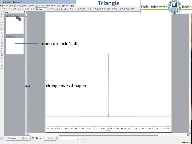
Task: Expand the Open folder dropdown arrow
Action: (x=11, y=9)
